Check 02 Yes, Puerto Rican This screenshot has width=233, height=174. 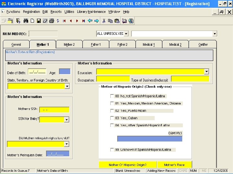(x=112, y=111)
